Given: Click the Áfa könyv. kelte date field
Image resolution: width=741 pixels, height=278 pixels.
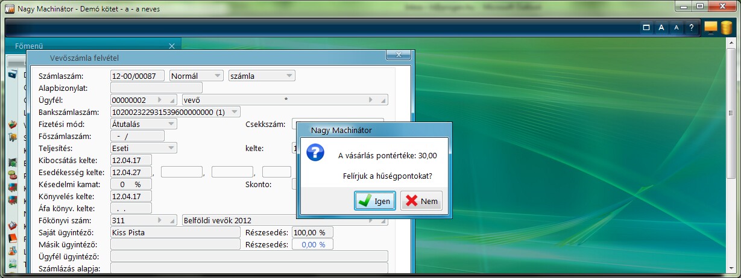Looking at the screenshot, I should (131, 208).
